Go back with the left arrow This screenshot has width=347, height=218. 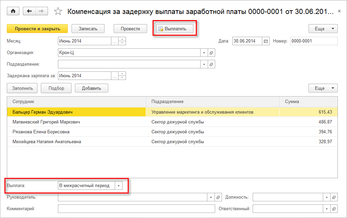29,11
